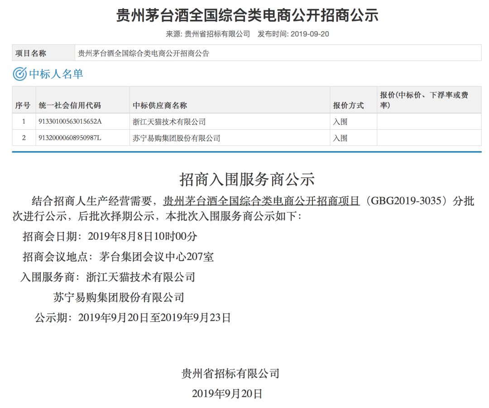
Task: Click the project name 贵州茅台酒全国综合类电商公开招商公告
Action: [x=144, y=53]
